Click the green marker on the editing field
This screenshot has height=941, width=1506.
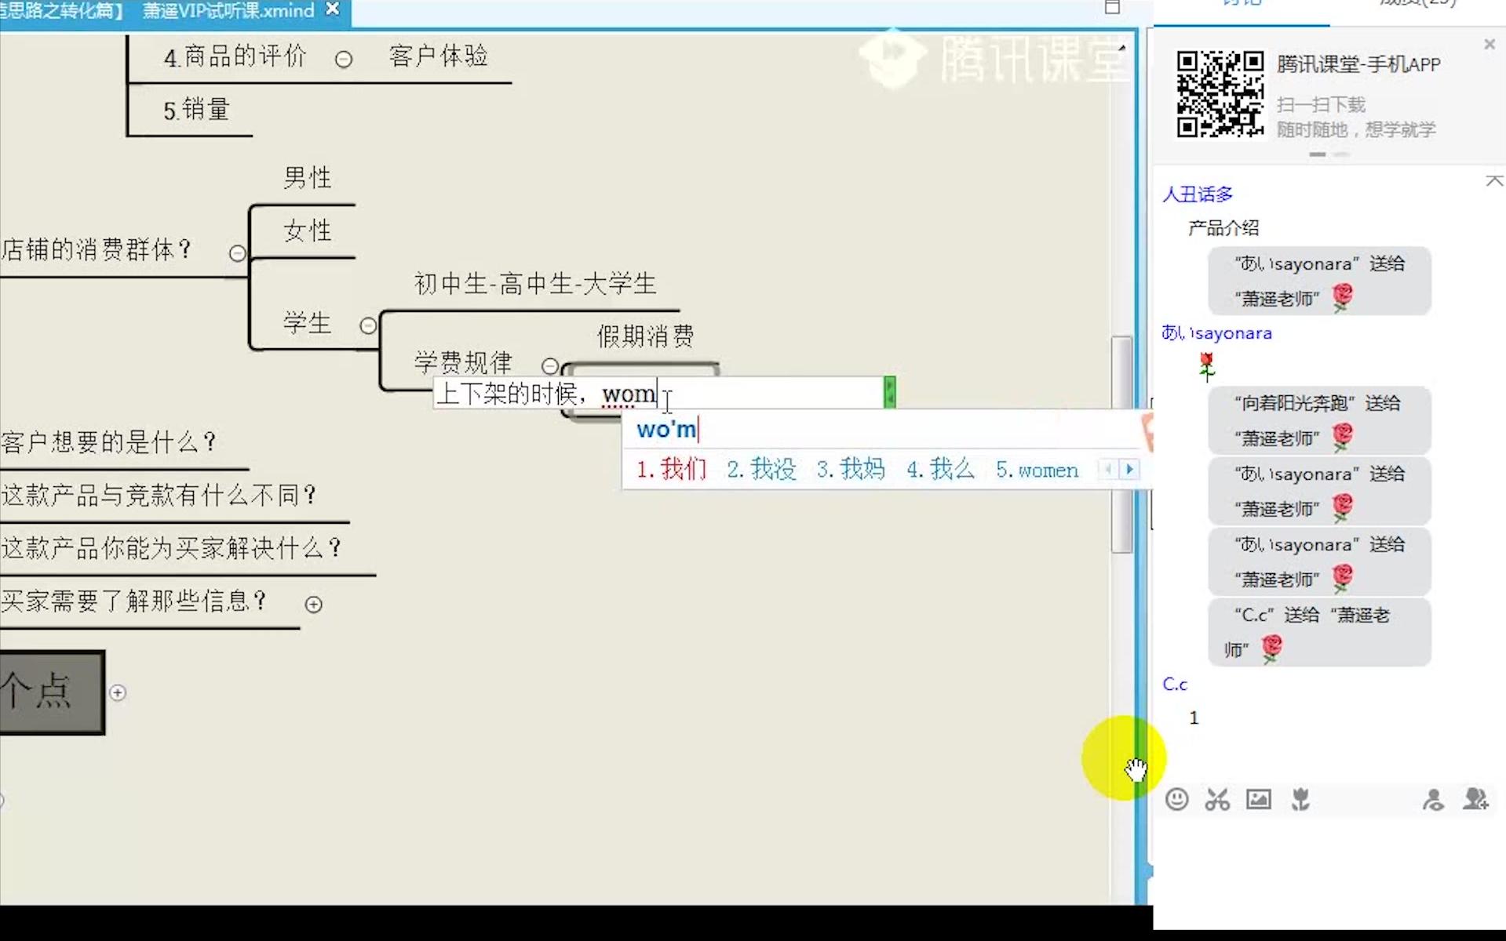click(890, 392)
